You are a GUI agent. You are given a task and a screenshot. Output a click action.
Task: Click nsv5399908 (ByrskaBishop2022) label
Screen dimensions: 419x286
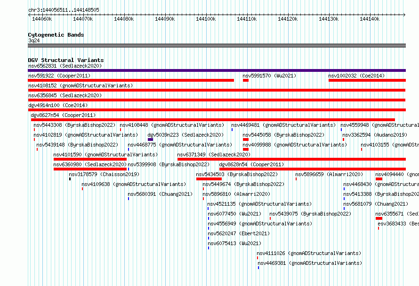[x=169, y=164]
